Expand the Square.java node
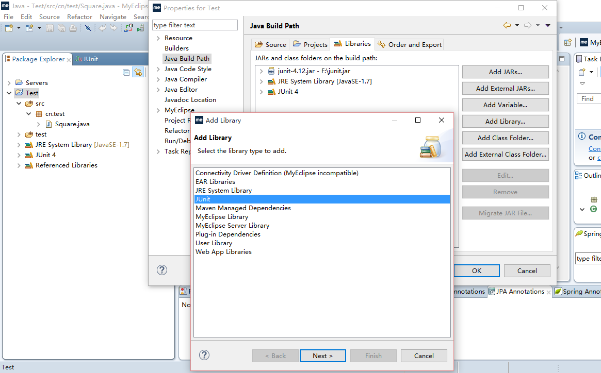The height and width of the screenshot is (373, 601). pyautogui.click(x=38, y=124)
